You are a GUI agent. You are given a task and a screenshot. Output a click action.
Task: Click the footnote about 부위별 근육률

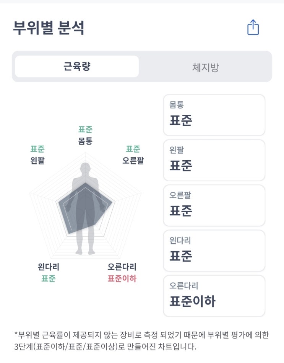click(x=141, y=342)
